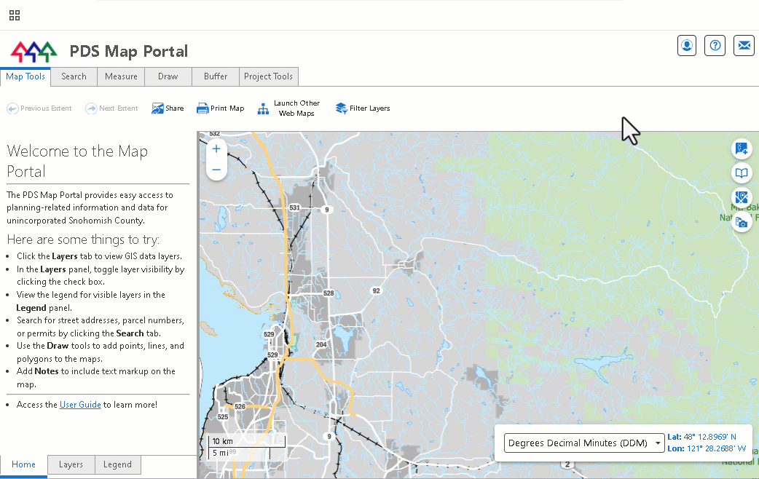Open the user account icon
The height and width of the screenshot is (479, 759).
click(x=686, y=46)
